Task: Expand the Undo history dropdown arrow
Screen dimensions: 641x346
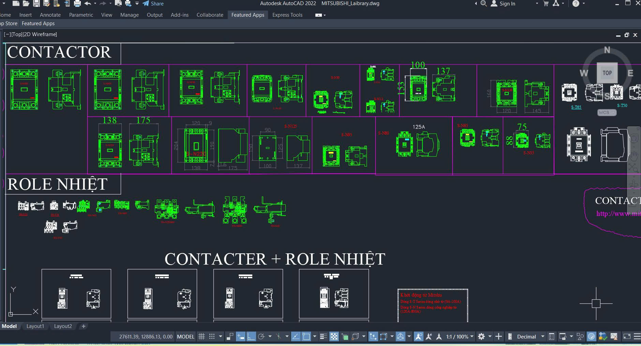Action: [x=95, y=3]
